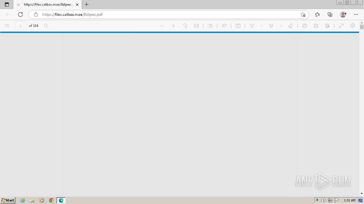Select the Highlight tool
Viewport: 364px width, 204px height.
click(271, 26)
